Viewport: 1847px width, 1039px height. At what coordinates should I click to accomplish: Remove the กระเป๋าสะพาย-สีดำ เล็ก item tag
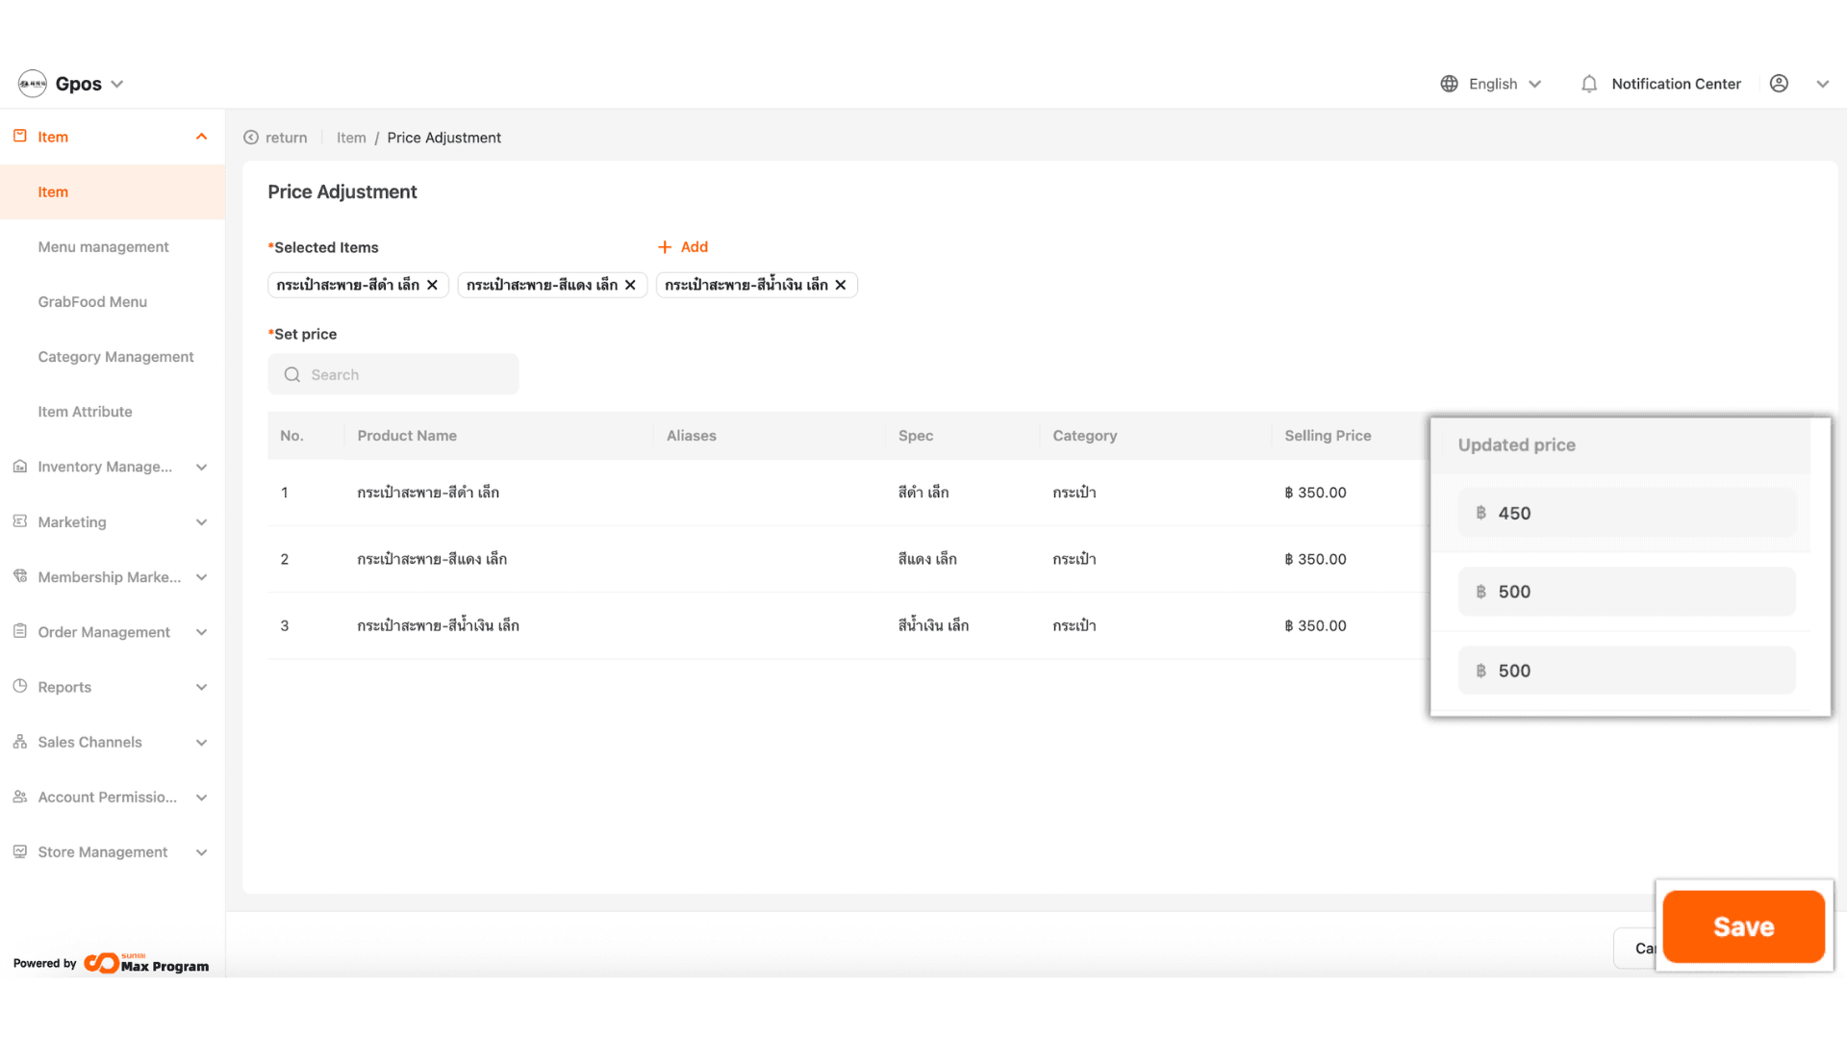(433, 285)
